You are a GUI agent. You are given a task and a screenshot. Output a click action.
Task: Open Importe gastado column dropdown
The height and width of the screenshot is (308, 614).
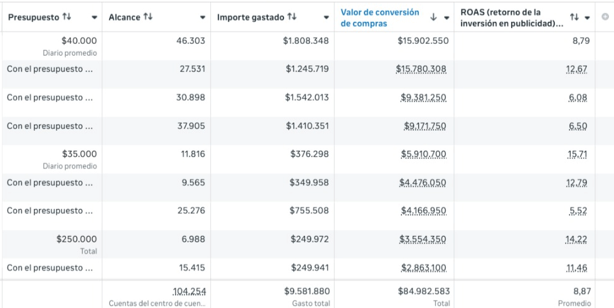pos(326,18)
